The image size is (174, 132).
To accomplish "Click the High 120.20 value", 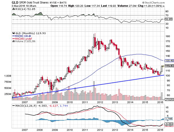I will [76, 6].
